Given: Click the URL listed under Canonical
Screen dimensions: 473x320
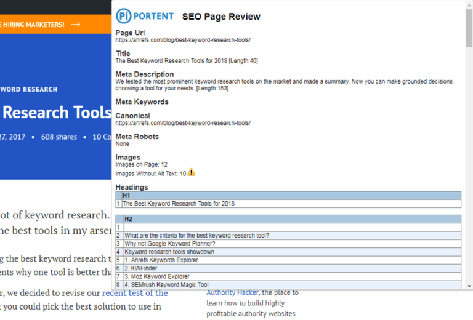Looking at the screenshot, I should (183, 123).
